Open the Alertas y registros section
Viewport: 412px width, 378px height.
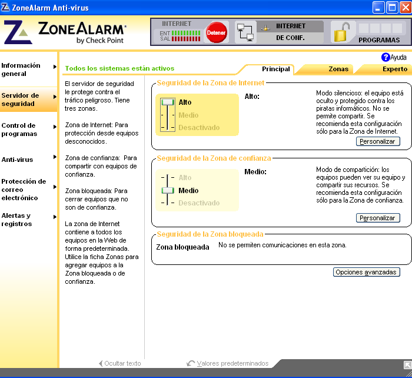pos(16,220)
